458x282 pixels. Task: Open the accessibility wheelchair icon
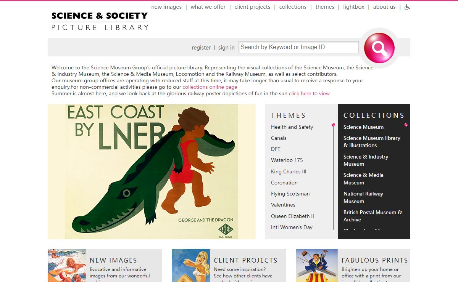click(407, 7)
